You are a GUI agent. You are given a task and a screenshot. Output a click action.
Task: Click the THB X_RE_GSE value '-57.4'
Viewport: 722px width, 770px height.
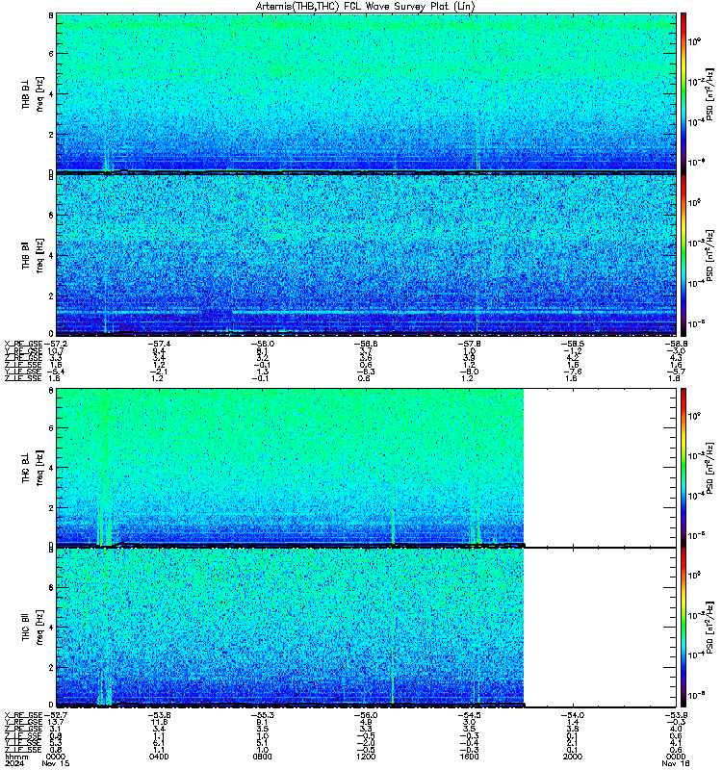[159, 344]
